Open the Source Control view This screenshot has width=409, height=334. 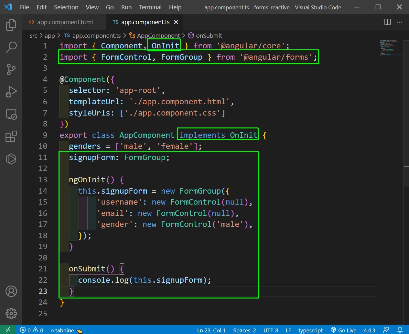[x=11, y=69]
